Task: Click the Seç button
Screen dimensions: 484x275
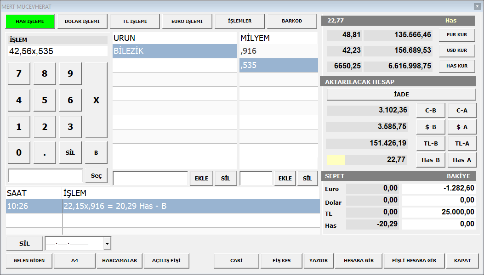Action: (96, 176)
